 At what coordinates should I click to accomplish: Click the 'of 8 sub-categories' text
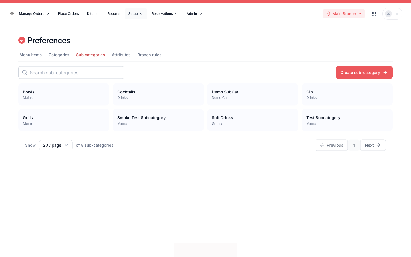point(95,145)
